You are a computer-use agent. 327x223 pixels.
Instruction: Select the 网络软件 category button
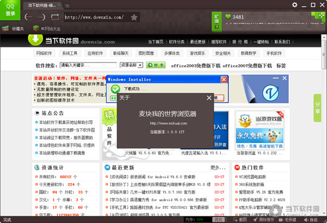click(x=44, y=53)
